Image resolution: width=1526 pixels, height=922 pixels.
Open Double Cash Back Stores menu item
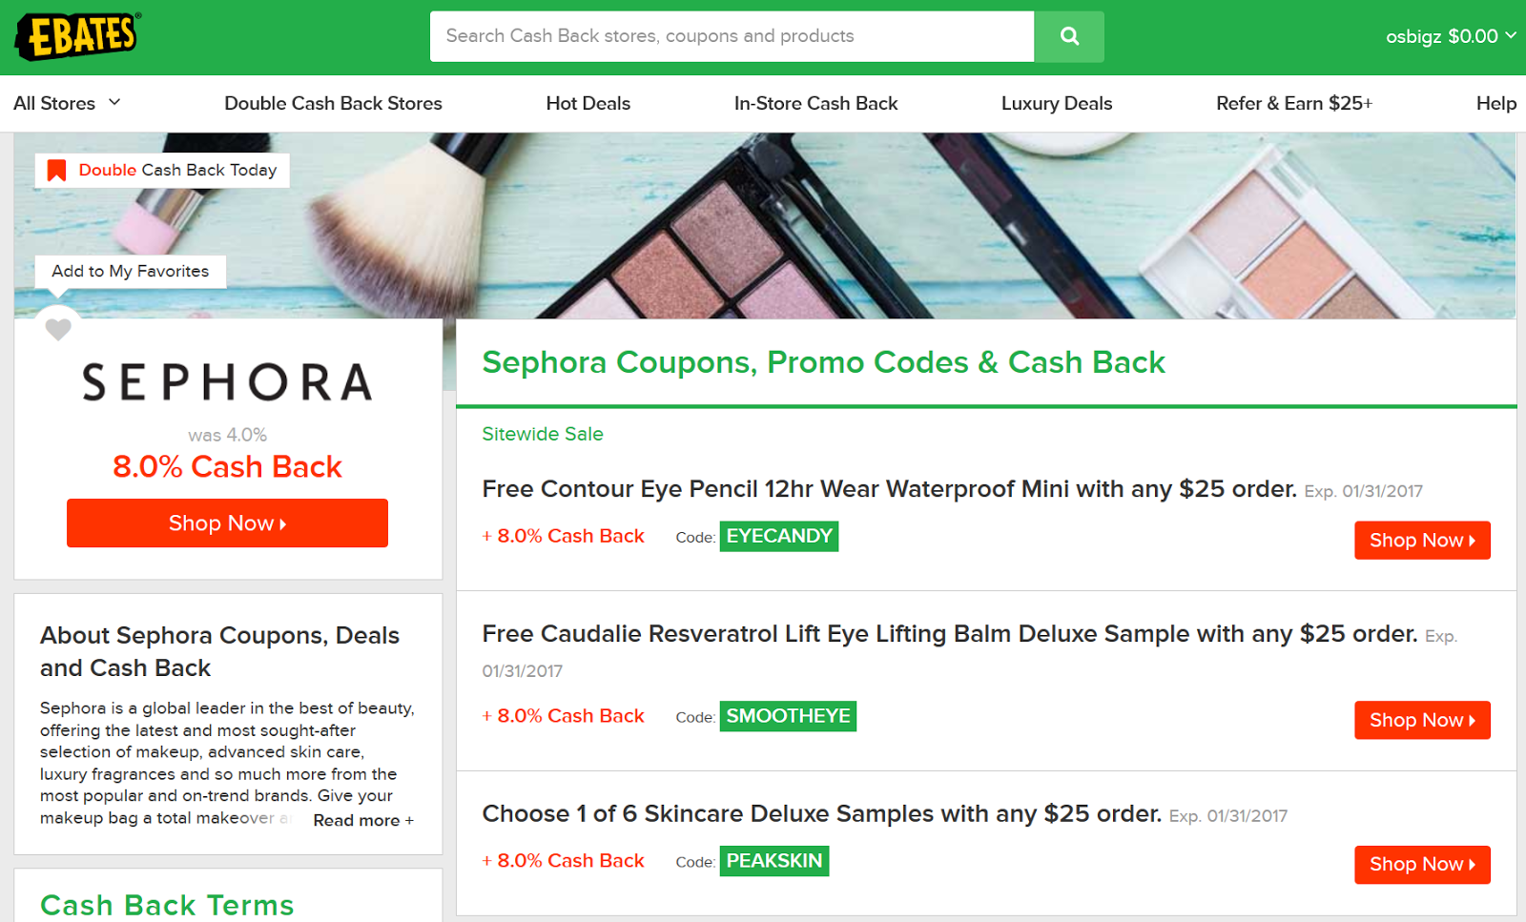click(333, 103)
